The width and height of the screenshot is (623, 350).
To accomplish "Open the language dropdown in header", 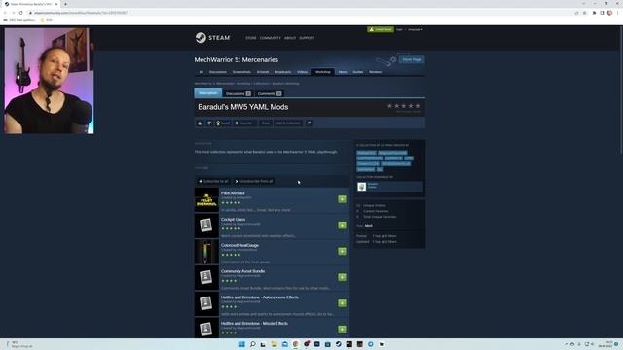I will tap(416, 30).
